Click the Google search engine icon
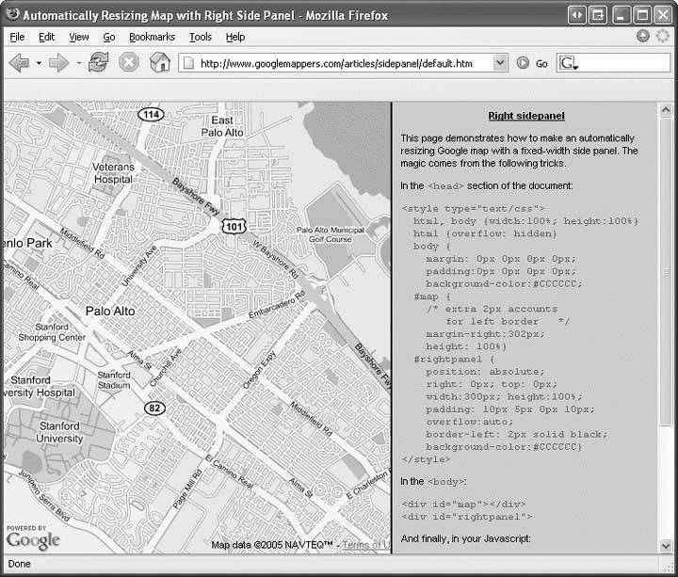678x577 pixels. tap(568, 63)
